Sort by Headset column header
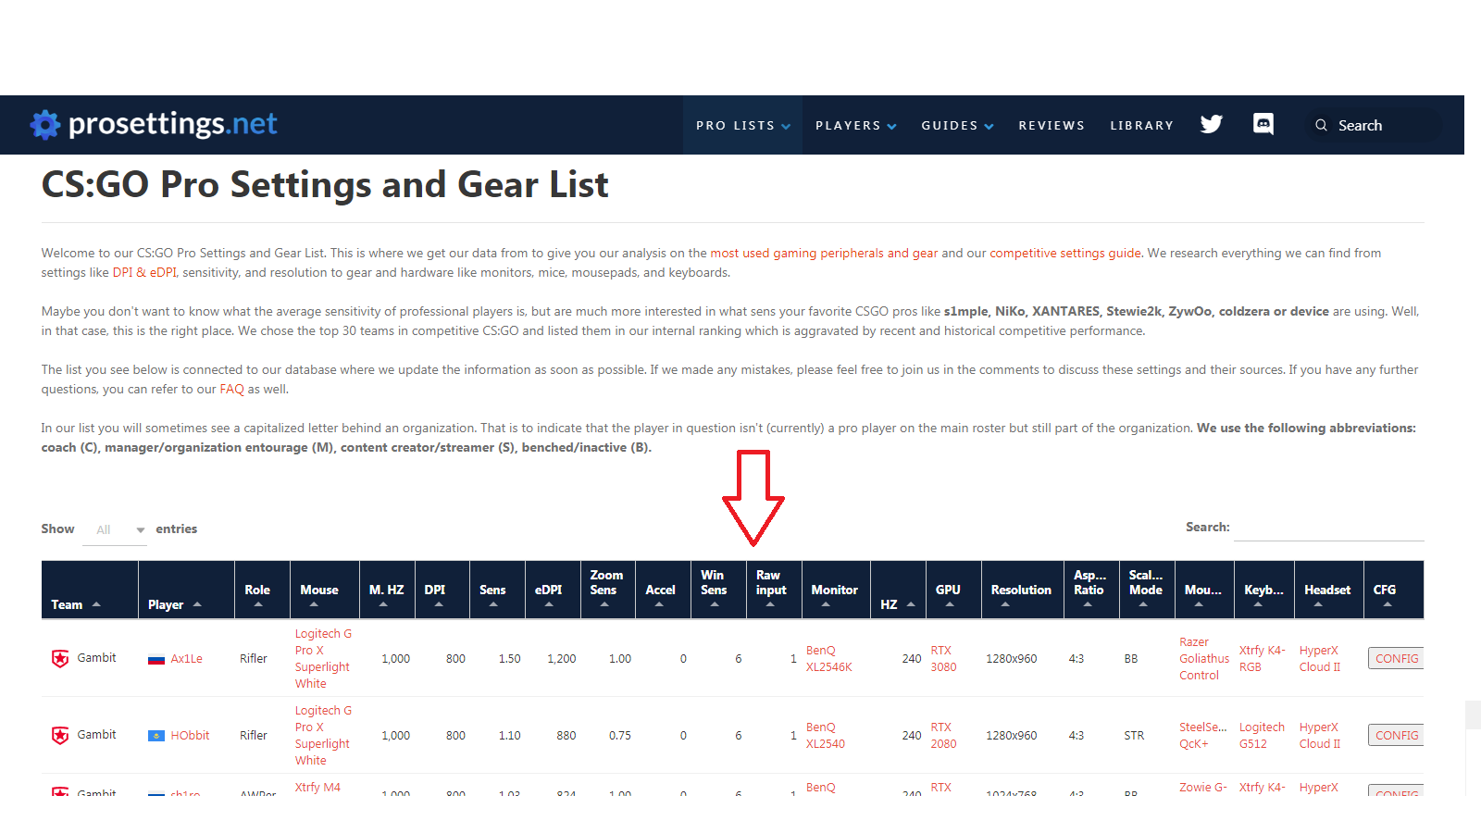This screenshot has height=833, width=1481. point(1328,590)
